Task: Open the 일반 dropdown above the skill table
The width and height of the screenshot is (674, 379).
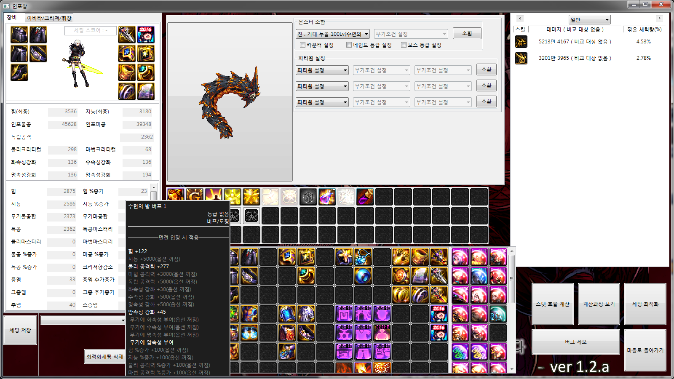Action: (x=589, y=20)
